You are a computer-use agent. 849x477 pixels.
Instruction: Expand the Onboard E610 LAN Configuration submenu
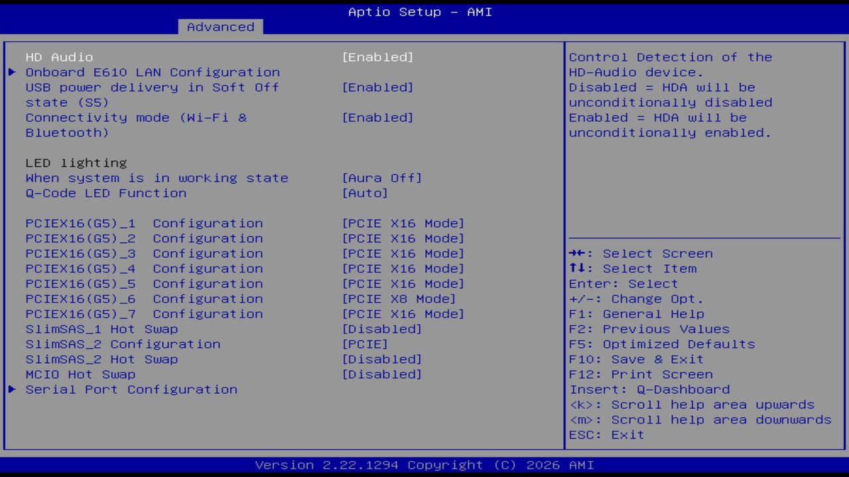tap(153, 72)
